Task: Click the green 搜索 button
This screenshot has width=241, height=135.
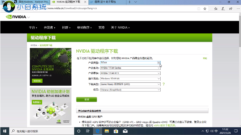Action: click(x=87, y=99)
